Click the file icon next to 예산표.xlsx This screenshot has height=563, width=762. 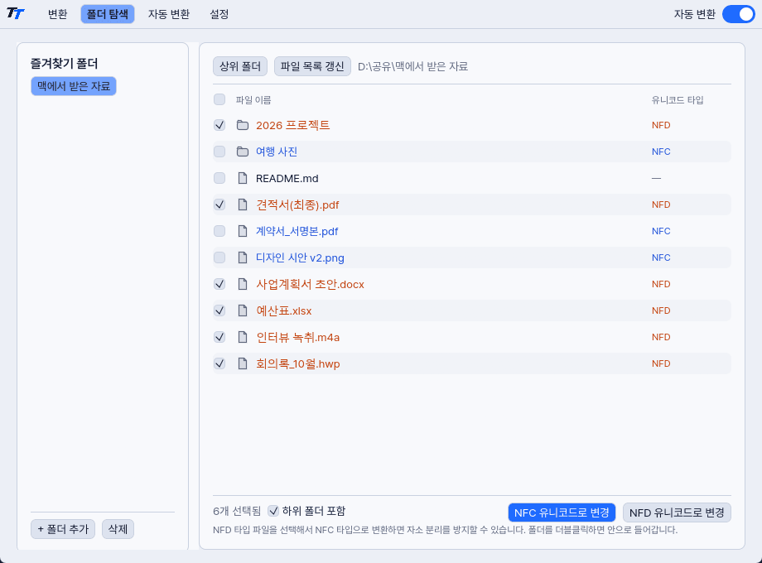(243, 310)
